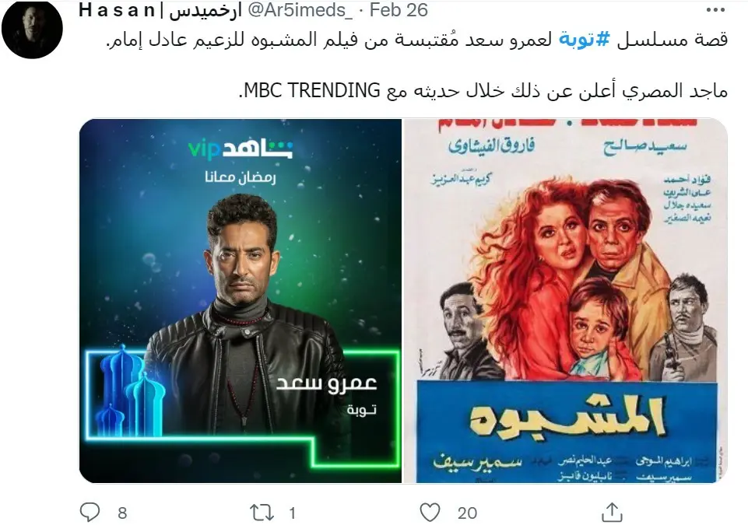748x525 pixels.
Task: Like the tweet with heart icon
Action: pyautogui.click(x=430, y=513)
